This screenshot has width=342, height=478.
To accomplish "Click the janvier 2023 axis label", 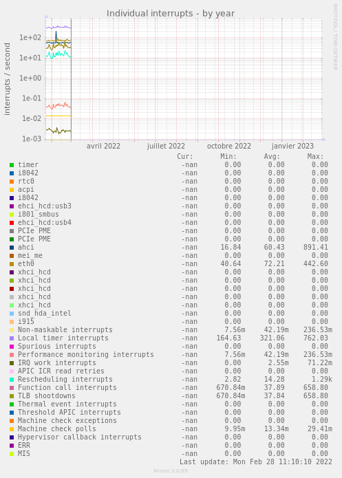I will coord(292,146).
